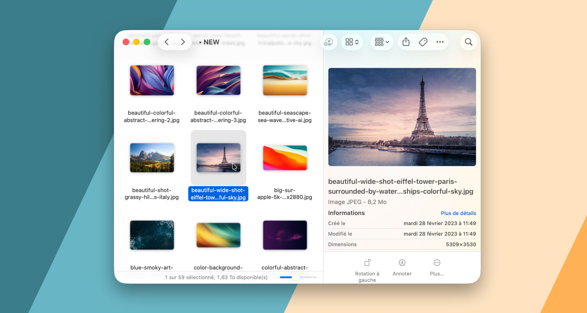Click the Share icon in the toolbar

tap(406, 42)
